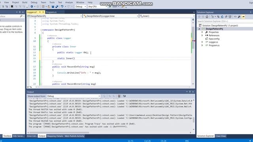Expand Program.cs node arrow
This screenshot has width=253, height=142.
pyautogui.click(x=202, y=45)
